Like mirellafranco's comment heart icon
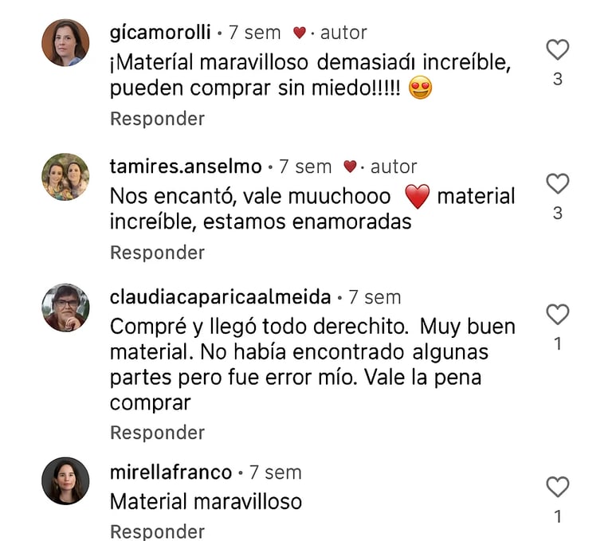The image size is (612, 541). tap(557, 487)
